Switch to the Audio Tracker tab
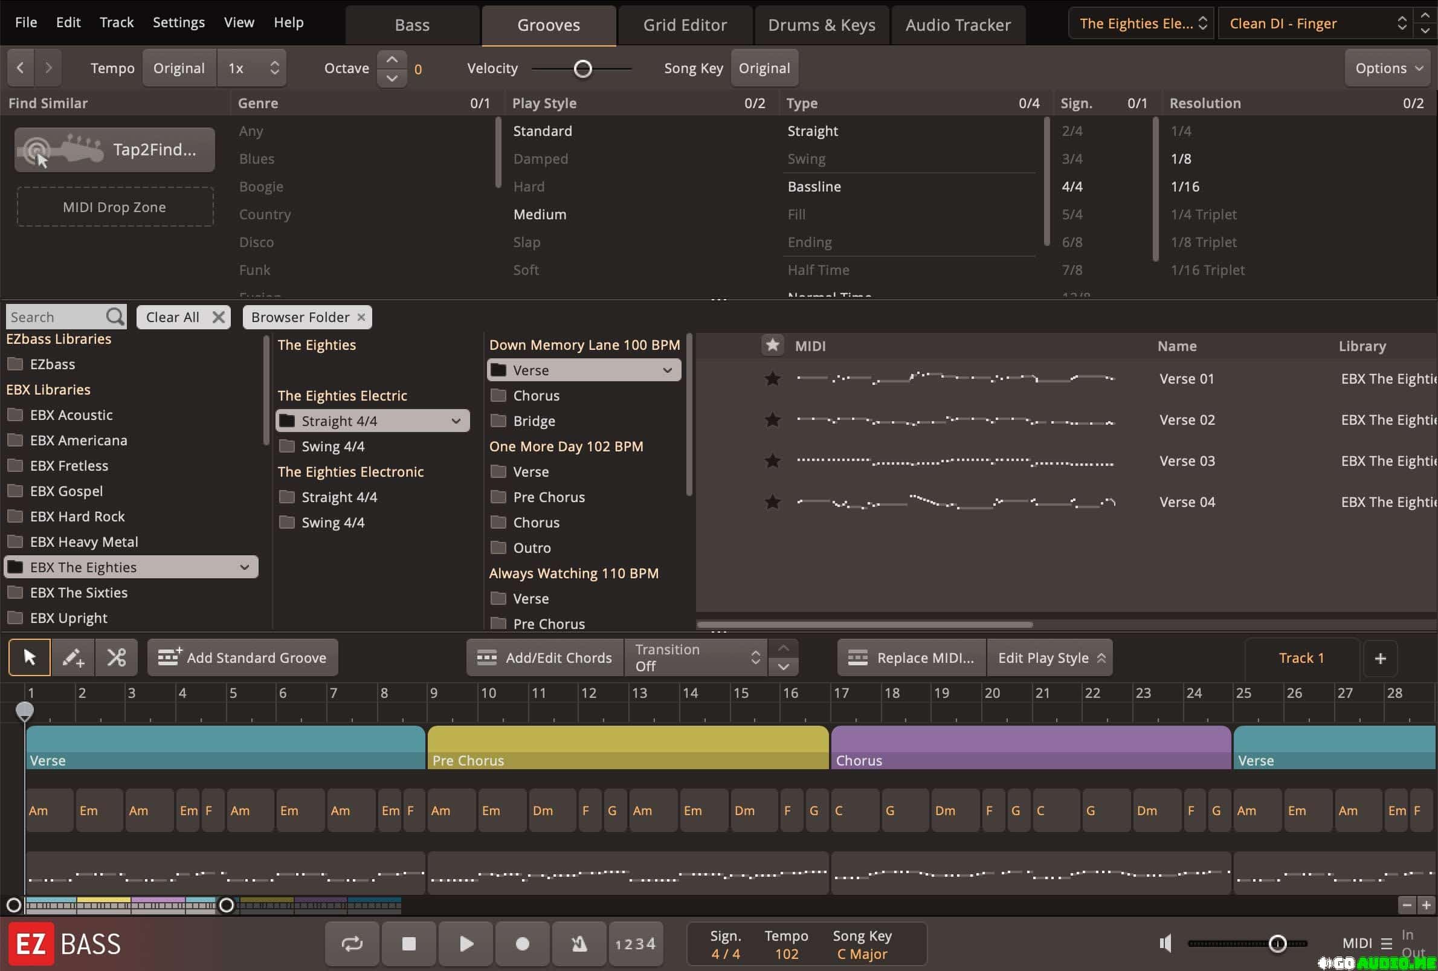The width and height of the screenshot is (1438, 971). click(x=958, y=25)
